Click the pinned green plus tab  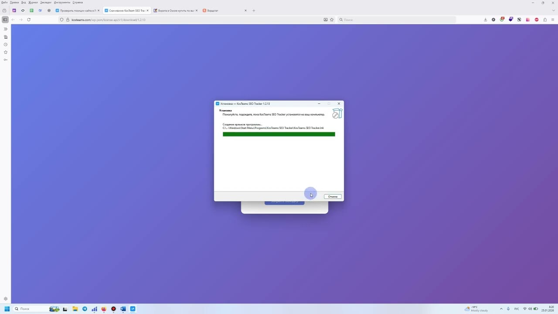click(x=31, y=10)
